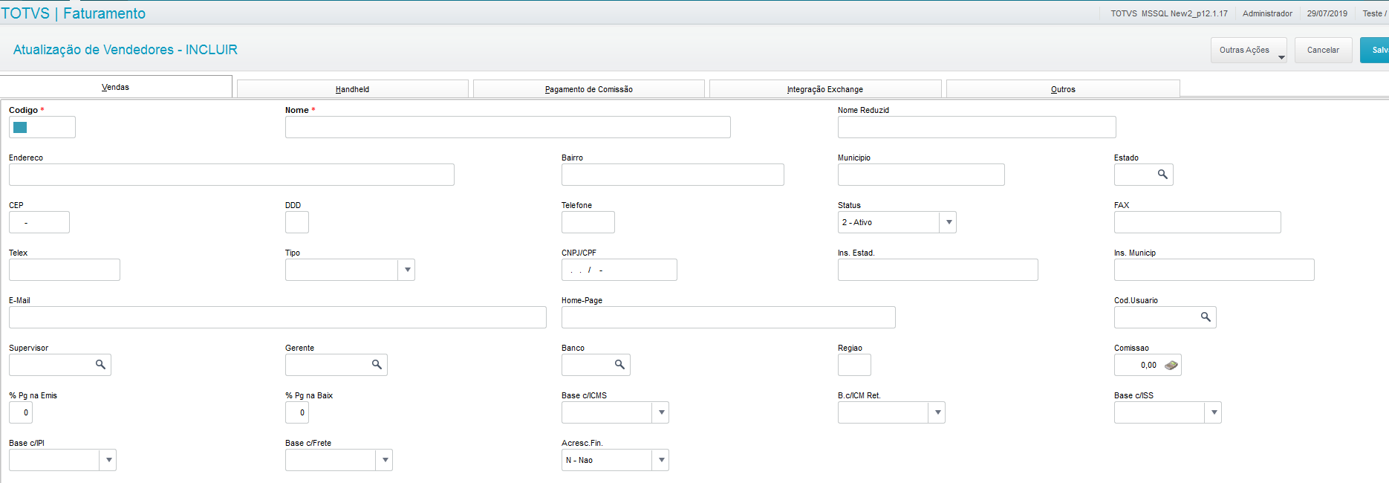
Task: Expand the Acresc.Fin. dropdown
Action: tap(661, 460)
